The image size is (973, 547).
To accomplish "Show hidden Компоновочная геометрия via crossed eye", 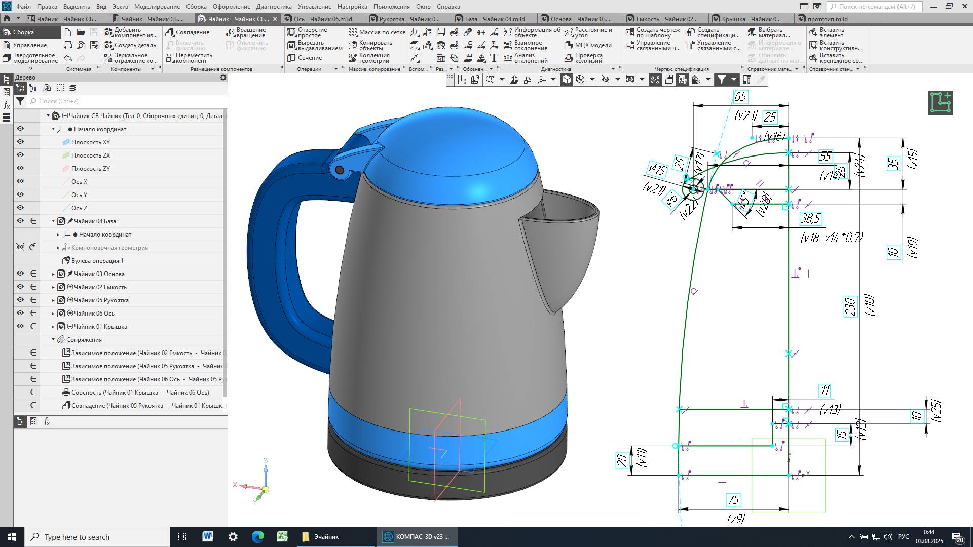I will [20, 247].
